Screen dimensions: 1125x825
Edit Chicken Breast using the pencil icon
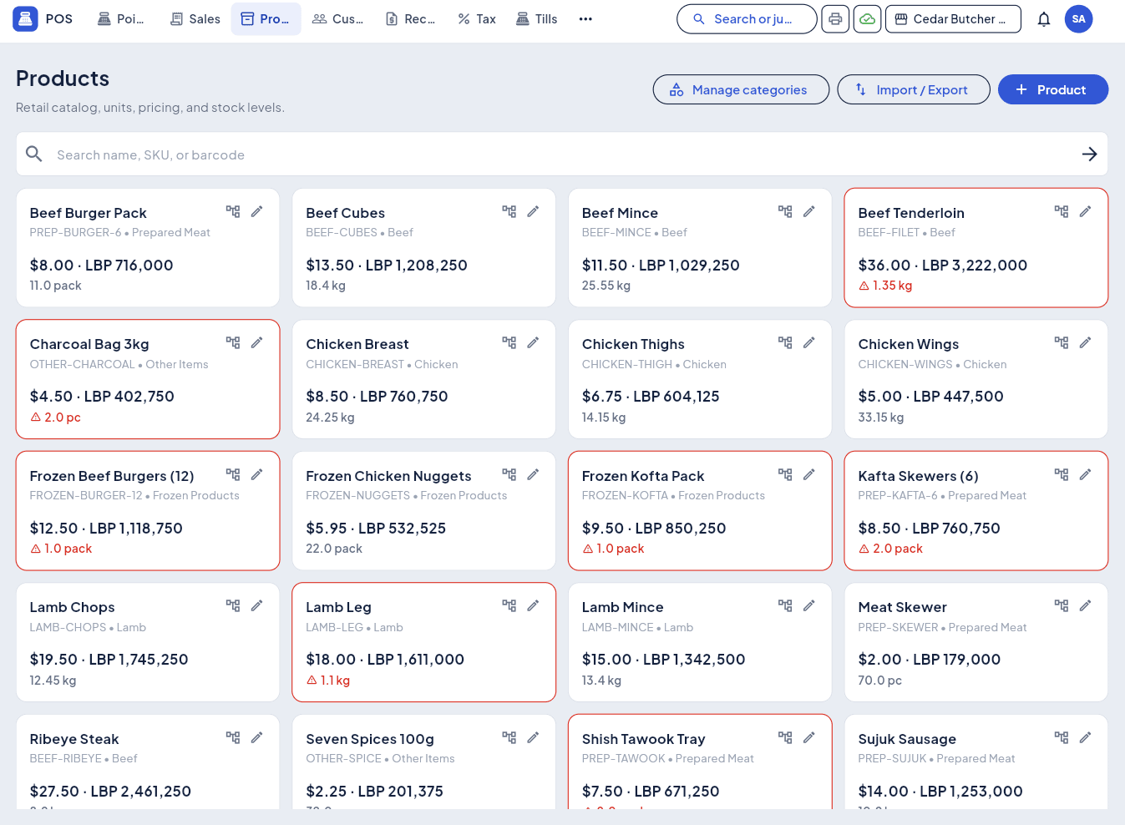[534, 342]
